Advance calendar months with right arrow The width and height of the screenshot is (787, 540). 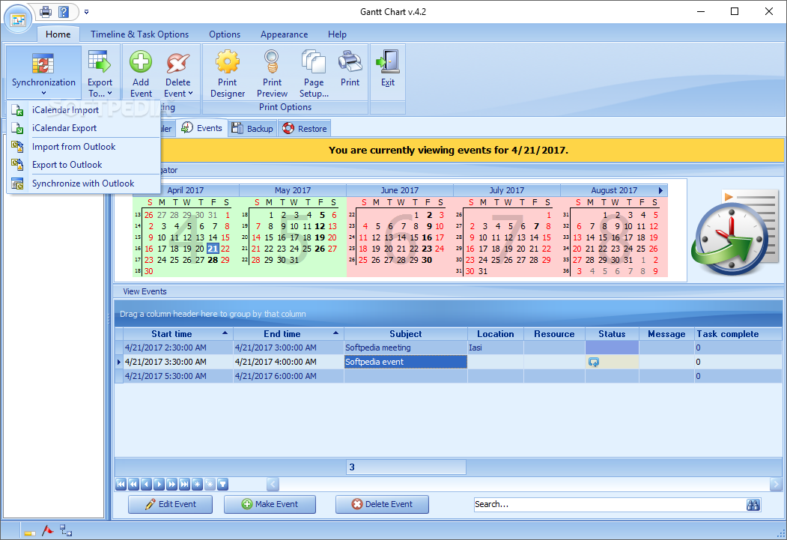(x=660, y=190)
